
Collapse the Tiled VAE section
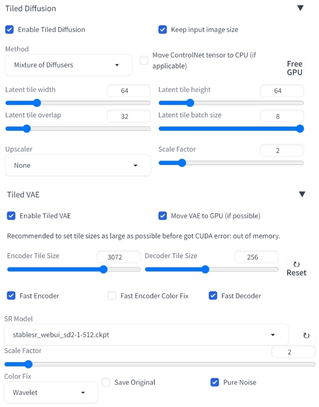pos(302,194)
